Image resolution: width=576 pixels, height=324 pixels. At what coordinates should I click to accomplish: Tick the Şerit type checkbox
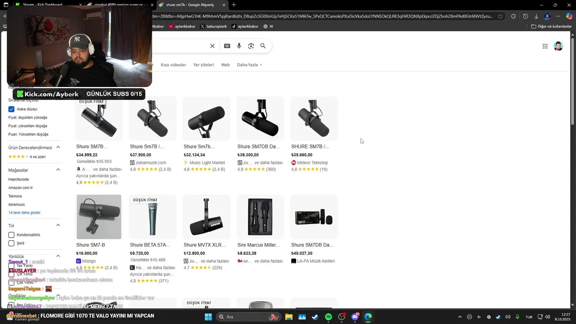point(11,243)
